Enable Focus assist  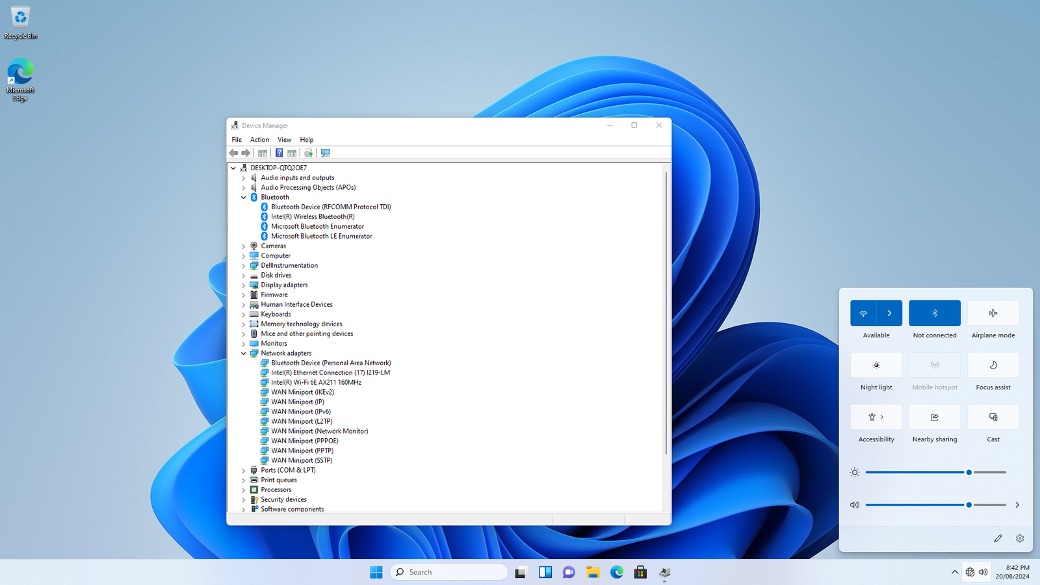tap(993, 365)
